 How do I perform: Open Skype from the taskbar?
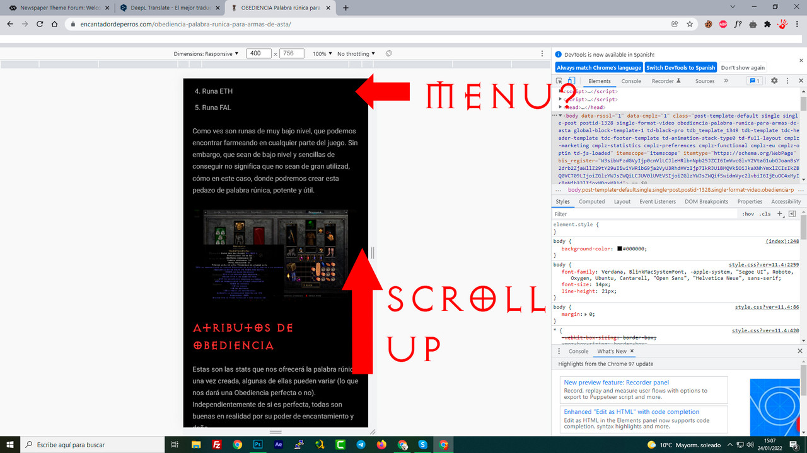(423, 444)
